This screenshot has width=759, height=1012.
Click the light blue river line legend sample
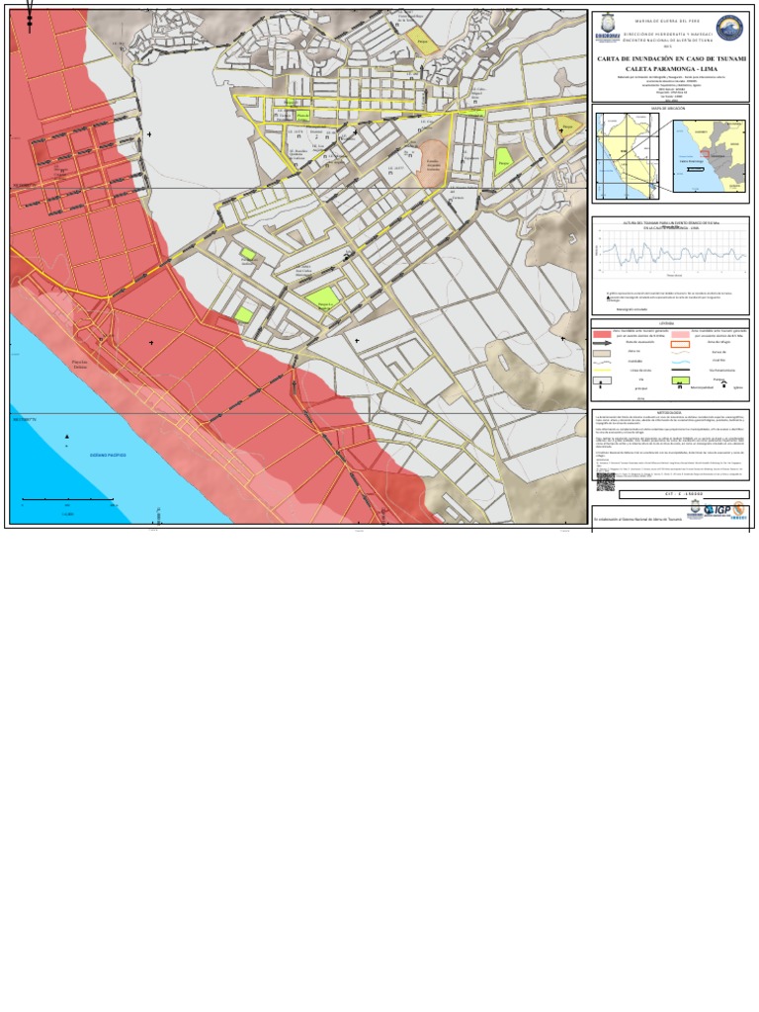click(681, 362)
